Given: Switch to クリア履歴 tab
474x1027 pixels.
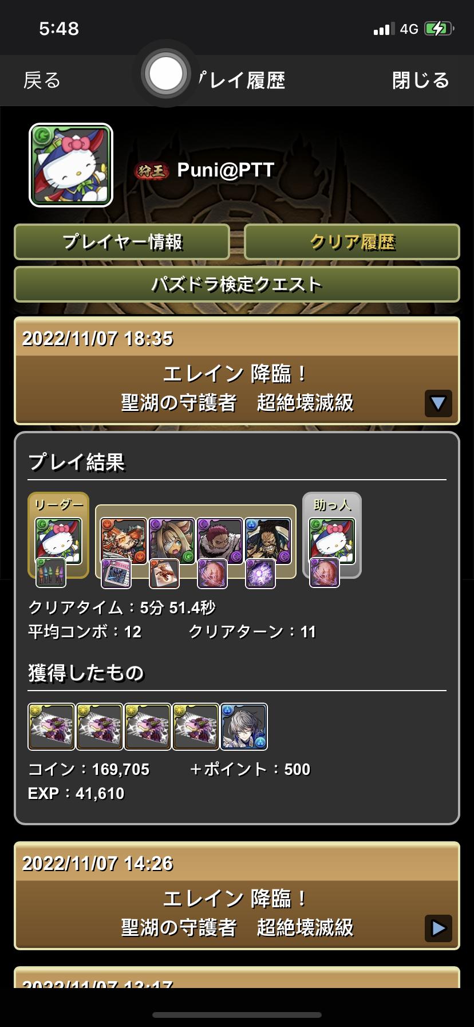Looking at the screenshot, I should pos(352,242).
